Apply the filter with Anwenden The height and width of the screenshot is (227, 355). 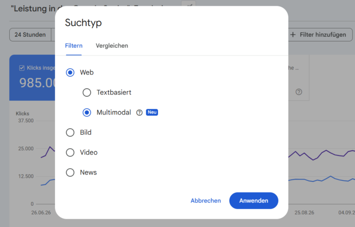[x=254, y=201]
